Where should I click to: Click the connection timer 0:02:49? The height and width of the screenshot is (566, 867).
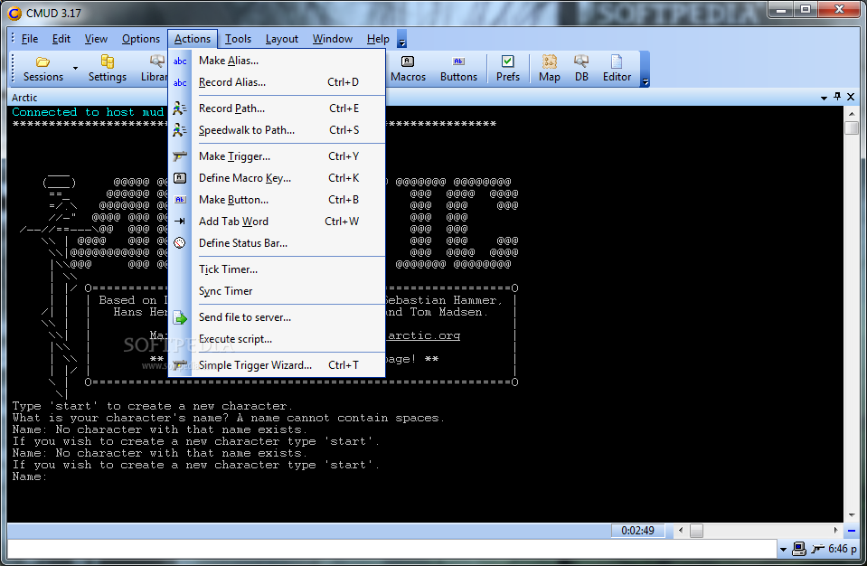pyautogui.click(x=637, y=531)
